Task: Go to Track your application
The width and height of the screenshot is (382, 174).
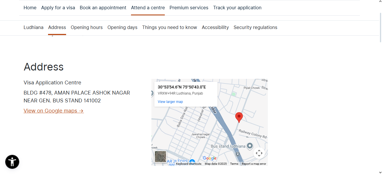Action: [237, 8]
